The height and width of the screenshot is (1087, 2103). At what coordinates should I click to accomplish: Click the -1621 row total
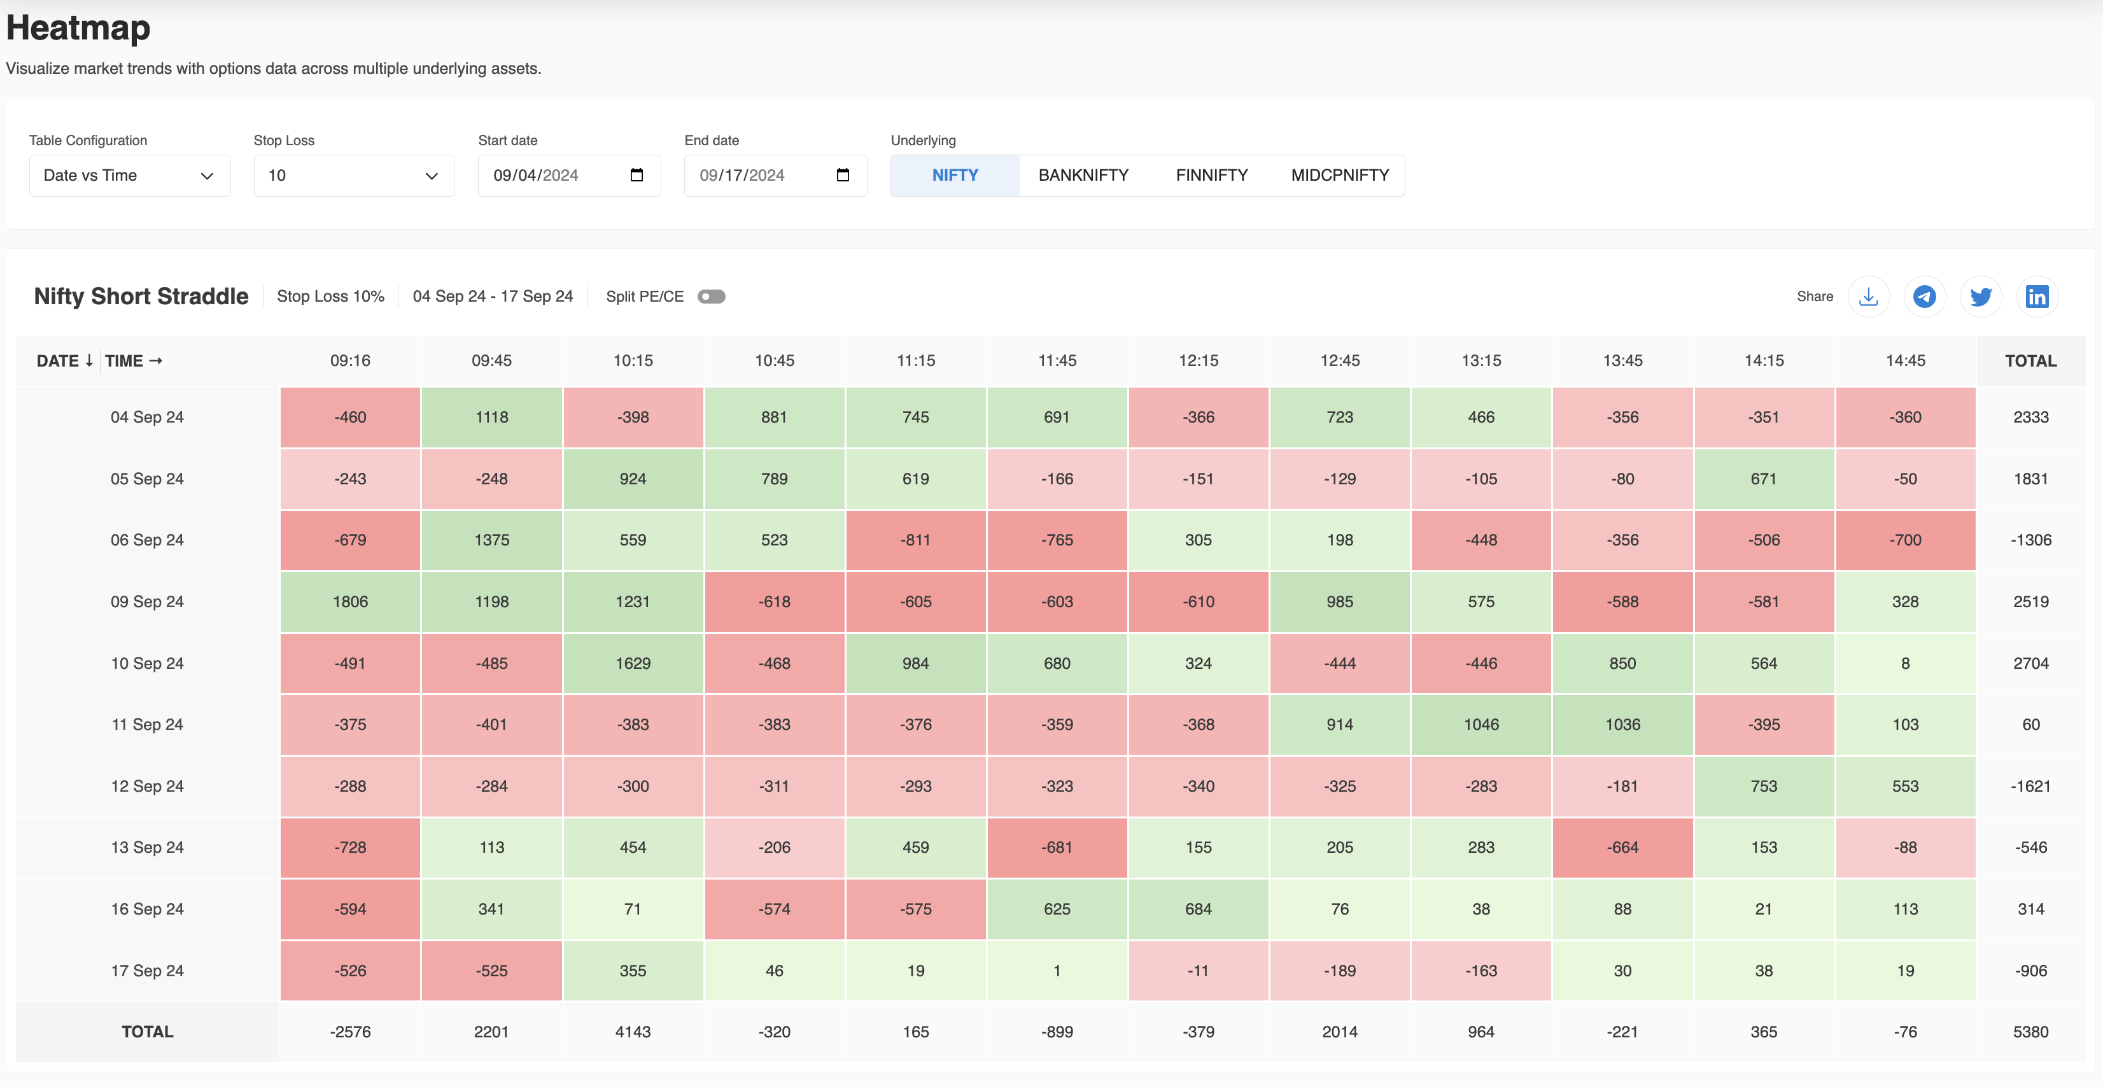pyautogui.click(x=2030, y=786)
